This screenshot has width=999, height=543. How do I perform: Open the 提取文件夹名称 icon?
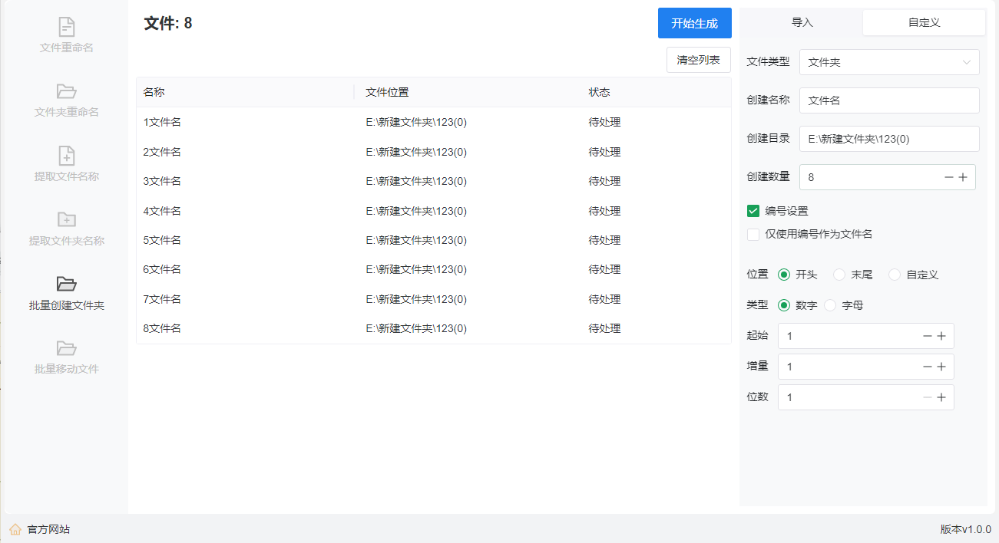[x=67, y=220]
